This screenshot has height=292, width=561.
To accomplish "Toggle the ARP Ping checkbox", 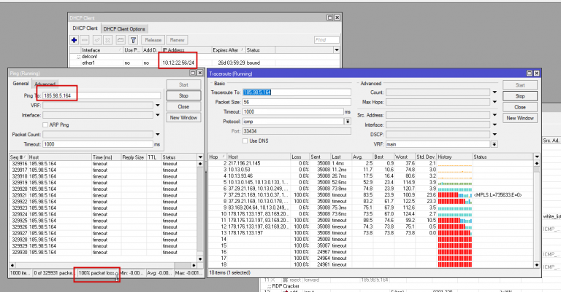I will pos(45,125).
